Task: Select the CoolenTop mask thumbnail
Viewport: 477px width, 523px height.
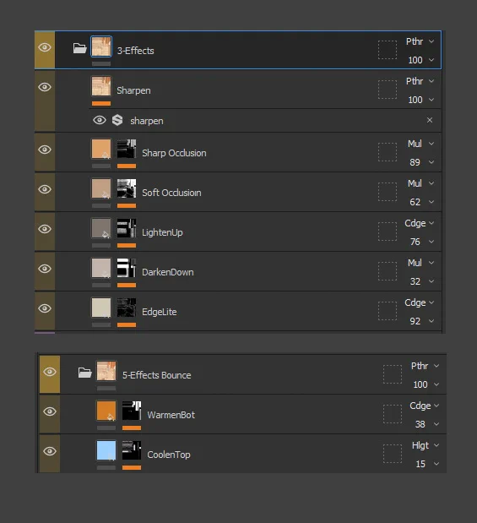Action: (x=132, y=450)
